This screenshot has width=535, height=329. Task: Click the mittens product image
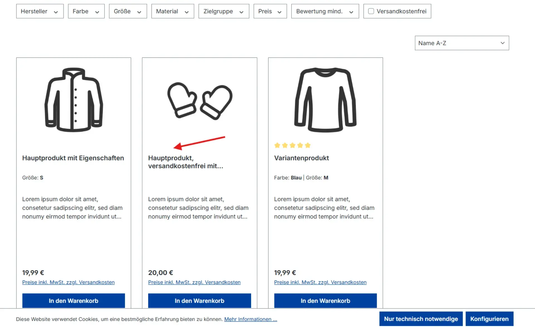[x=200, y=101]
